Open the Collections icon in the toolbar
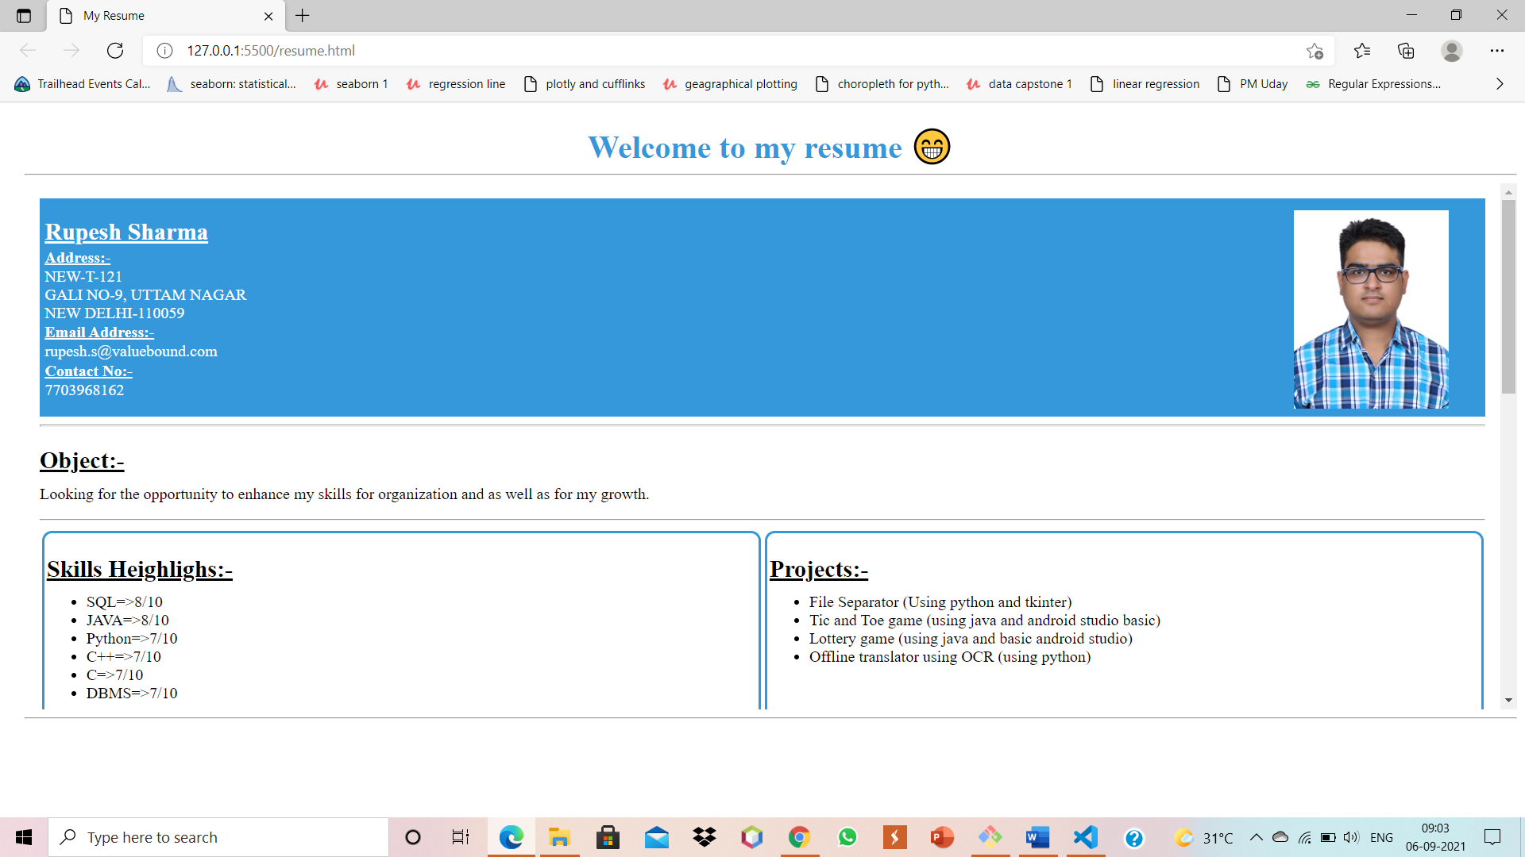Image resolution: width=1525 pixels, height=857 pixels. click(x=1406, y=51)
